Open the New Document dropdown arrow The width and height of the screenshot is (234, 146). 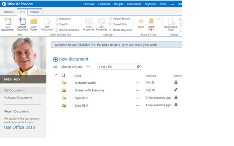pos(14,30)
